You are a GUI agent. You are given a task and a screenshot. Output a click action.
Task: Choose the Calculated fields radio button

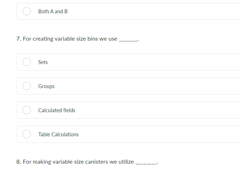pos(27,110)
